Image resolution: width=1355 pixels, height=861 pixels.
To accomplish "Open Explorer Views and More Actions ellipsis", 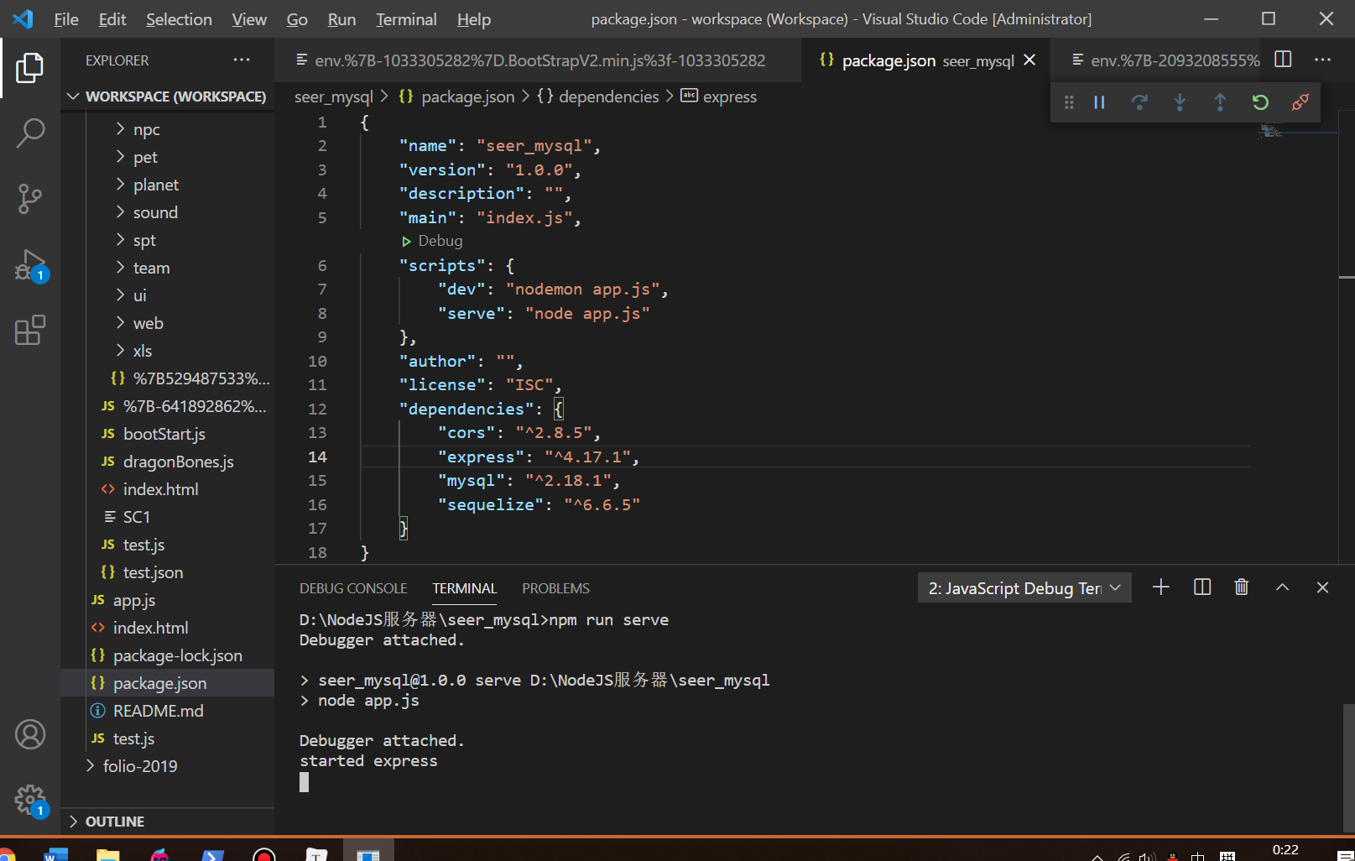I will tap(242, 60).
